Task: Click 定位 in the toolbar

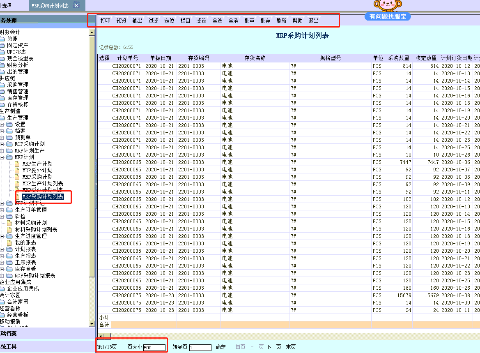Action: (x=169, y=21)
